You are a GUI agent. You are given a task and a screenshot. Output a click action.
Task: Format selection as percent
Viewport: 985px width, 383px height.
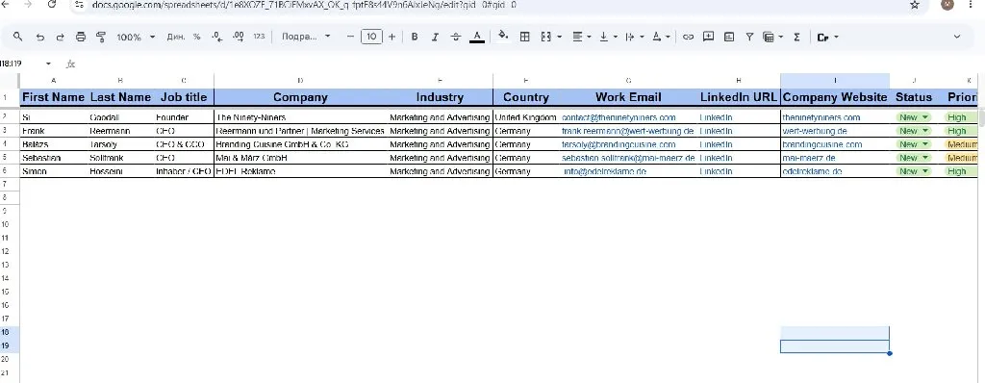(x=196, y=38)
